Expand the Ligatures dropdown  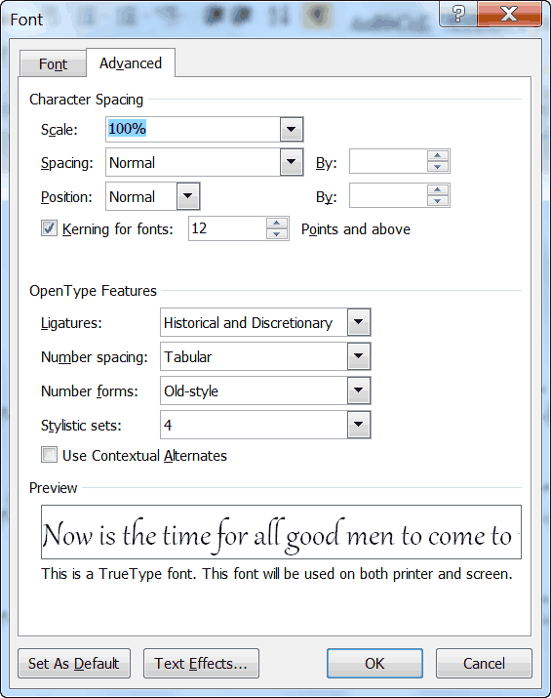(x=359, y=322)
